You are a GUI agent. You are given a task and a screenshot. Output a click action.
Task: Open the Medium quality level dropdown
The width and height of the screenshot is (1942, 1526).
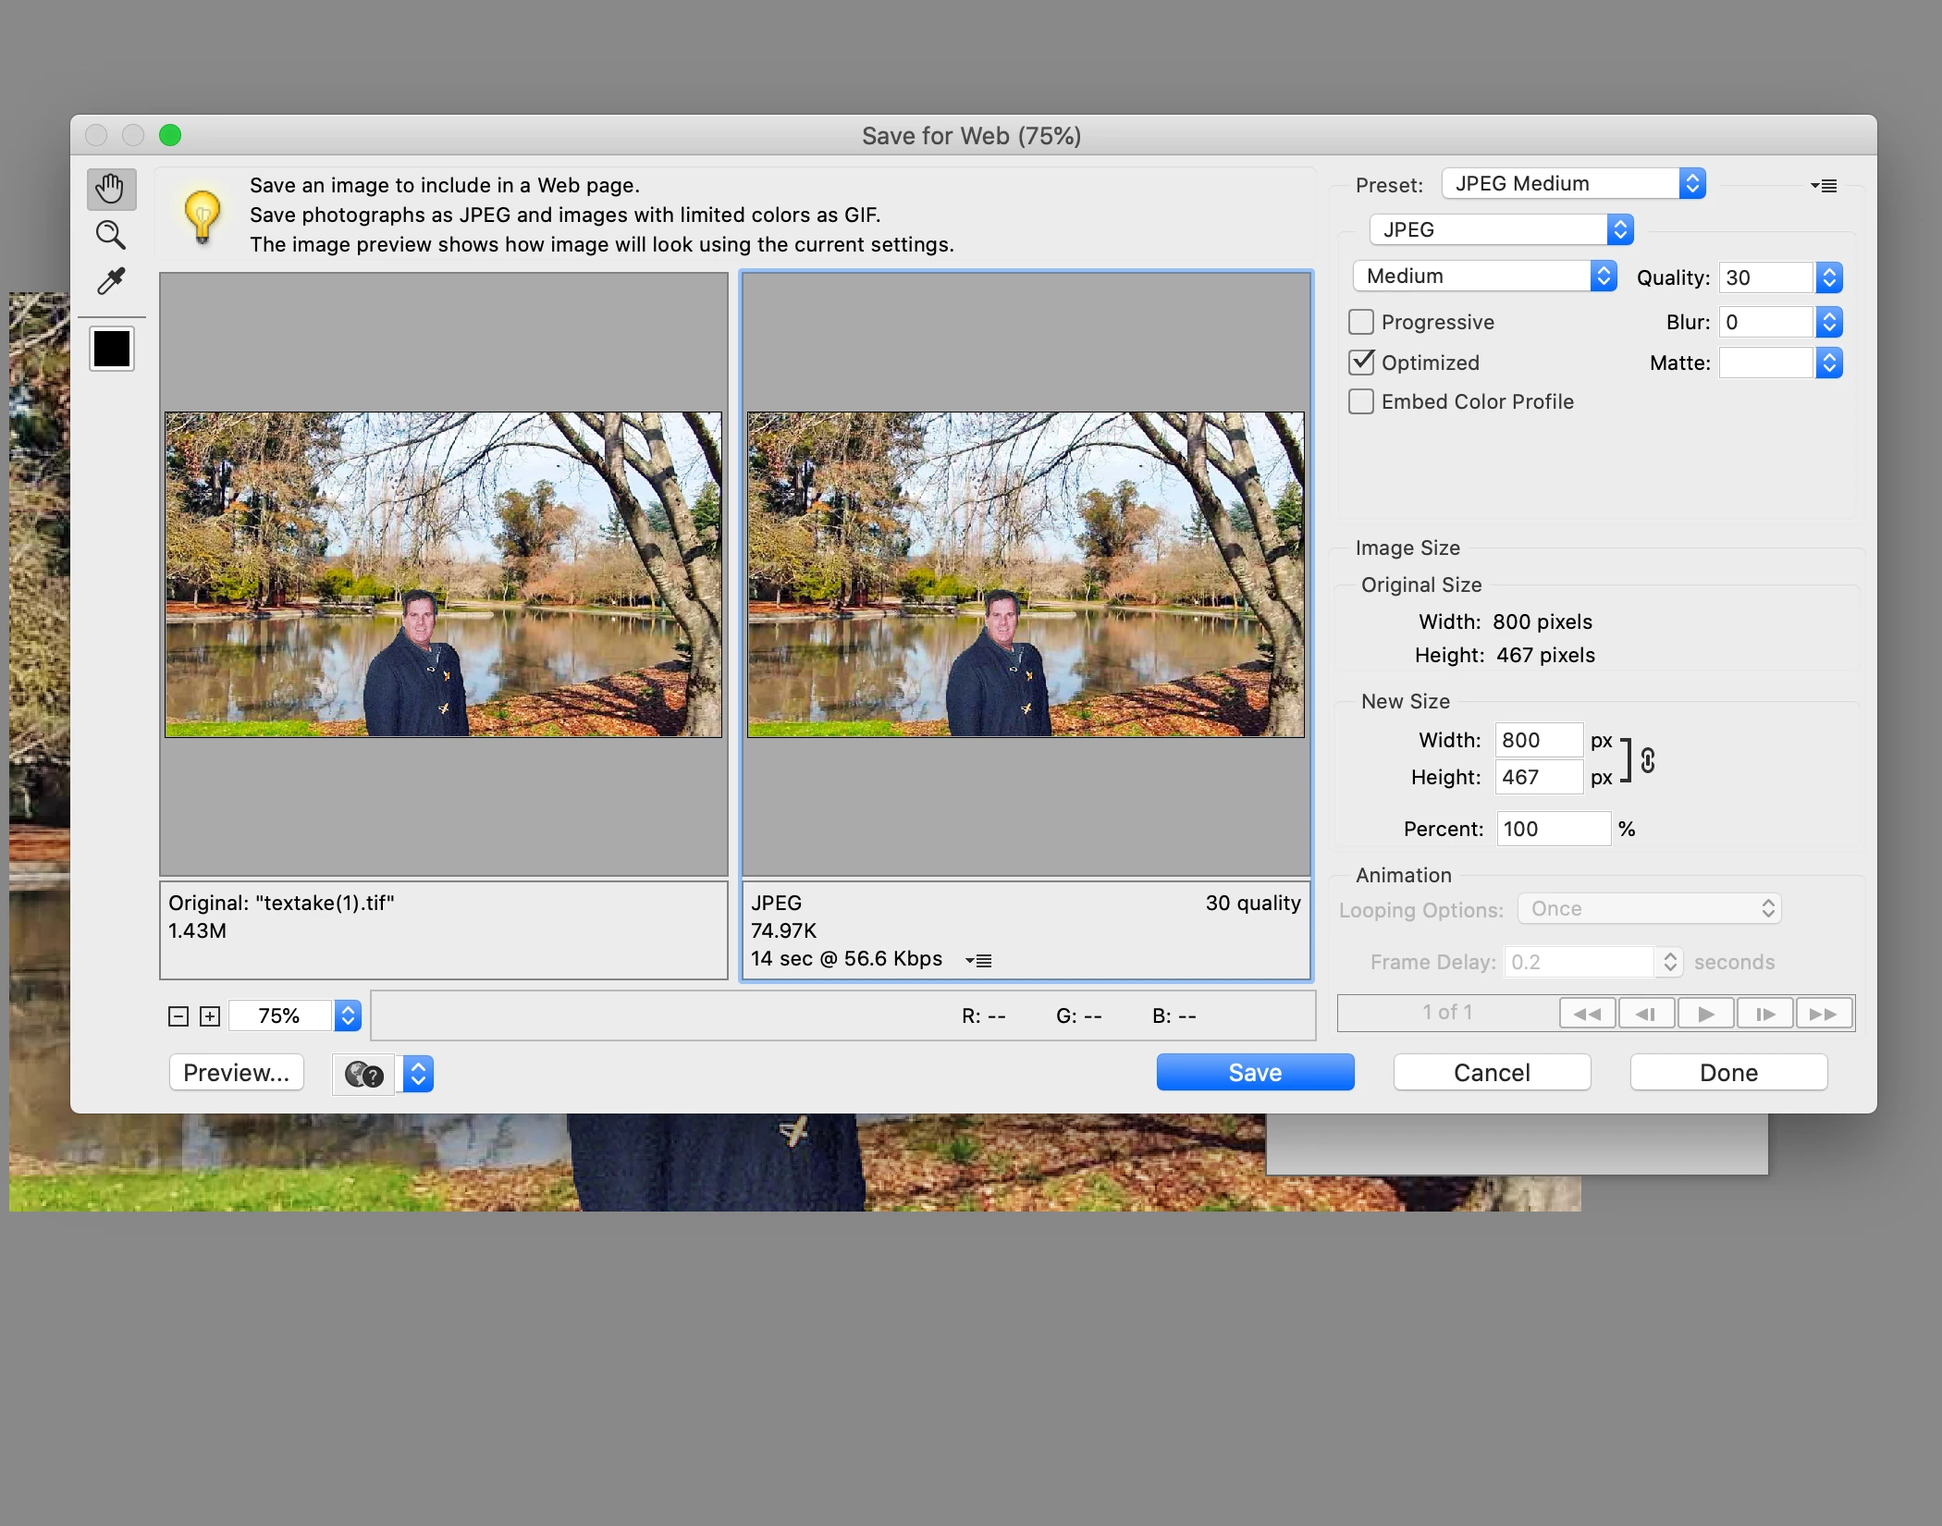(1484, 276)
